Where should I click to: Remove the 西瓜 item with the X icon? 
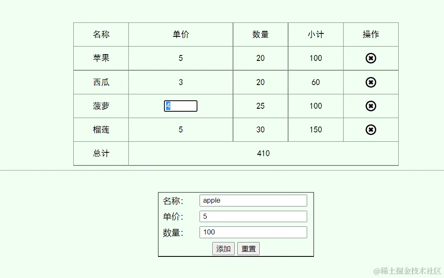click(x=371, y=82)
